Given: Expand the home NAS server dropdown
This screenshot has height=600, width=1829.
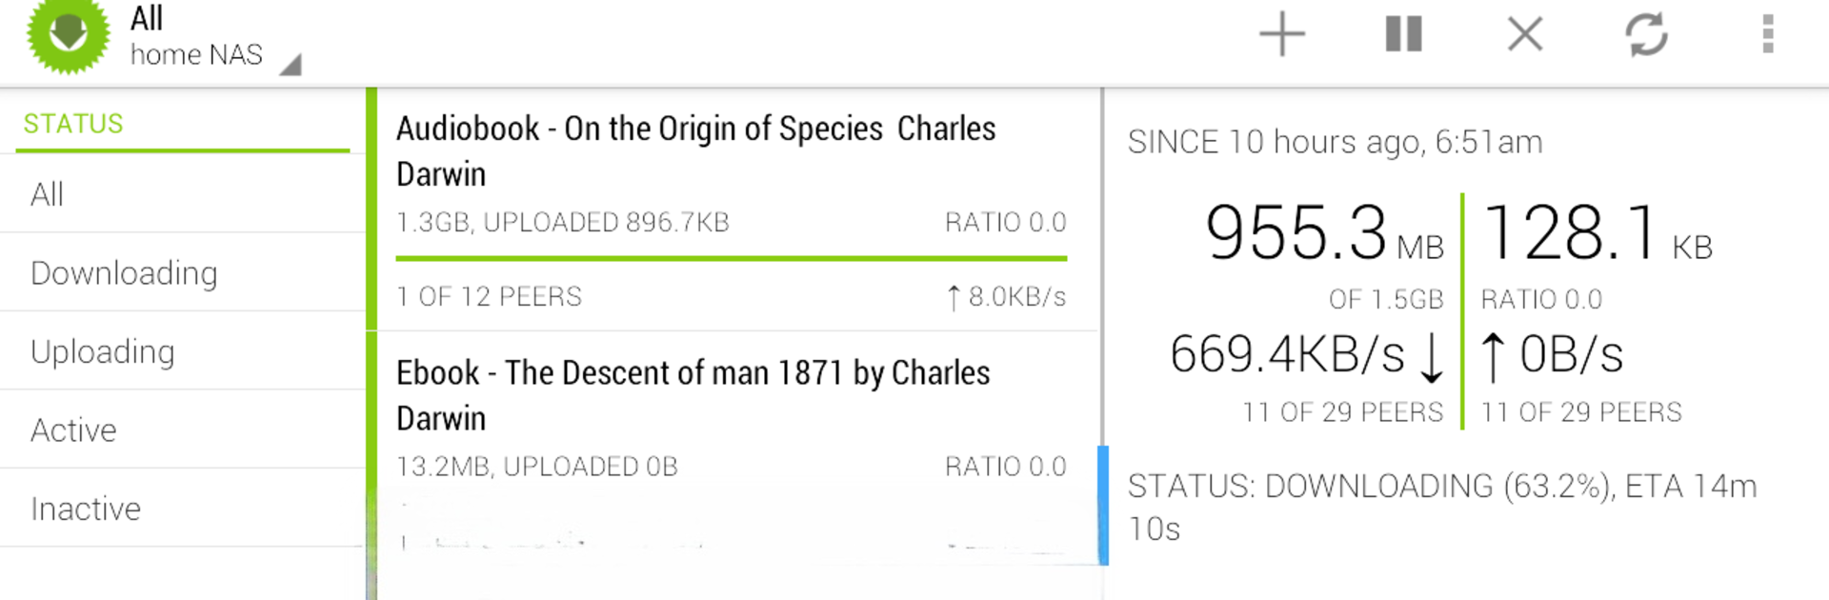Looking at the screenshot, I should coord(214,55).
